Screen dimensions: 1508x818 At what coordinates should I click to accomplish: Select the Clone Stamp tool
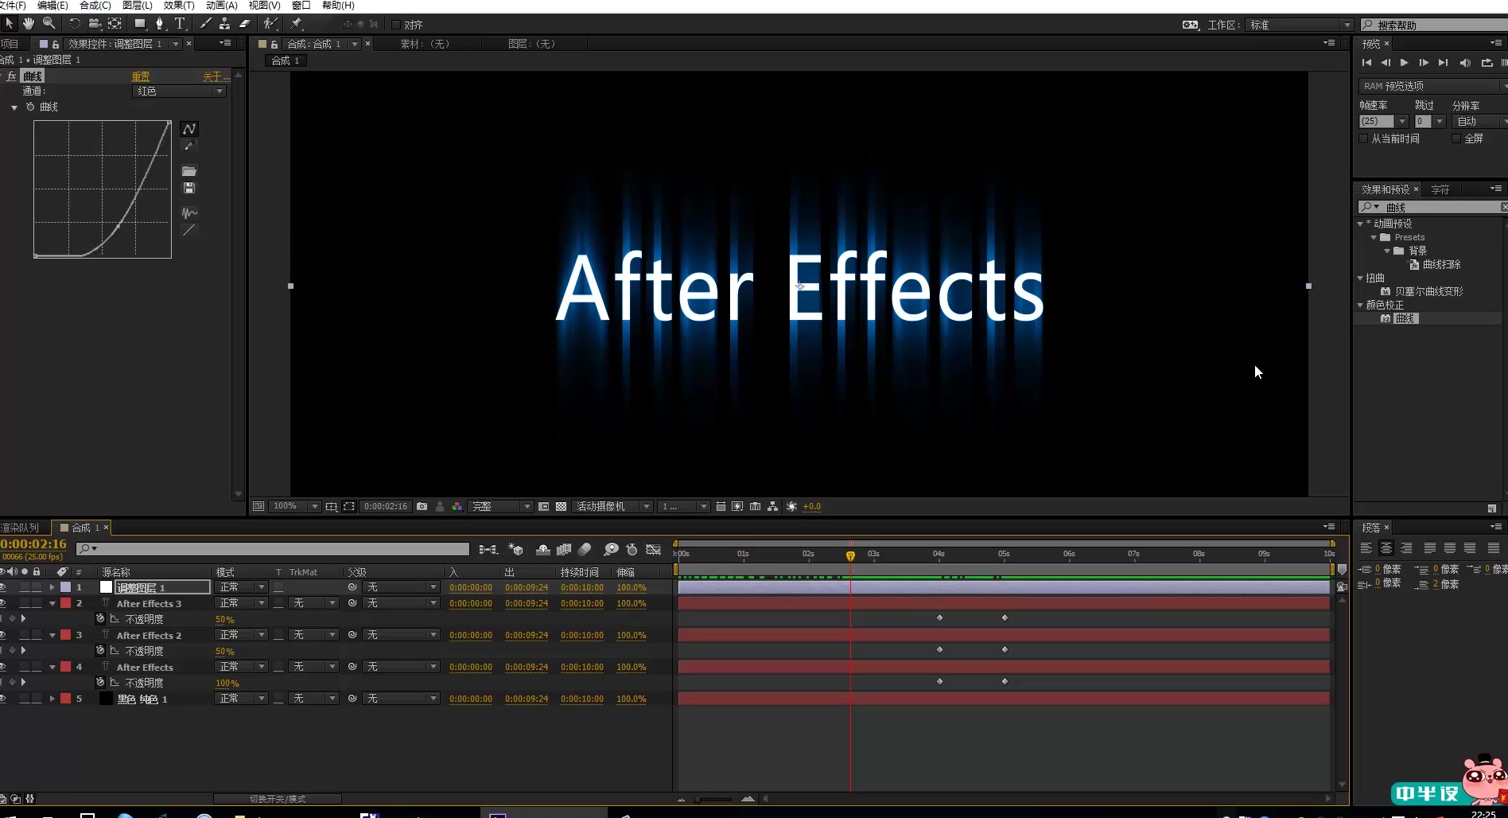225,24
